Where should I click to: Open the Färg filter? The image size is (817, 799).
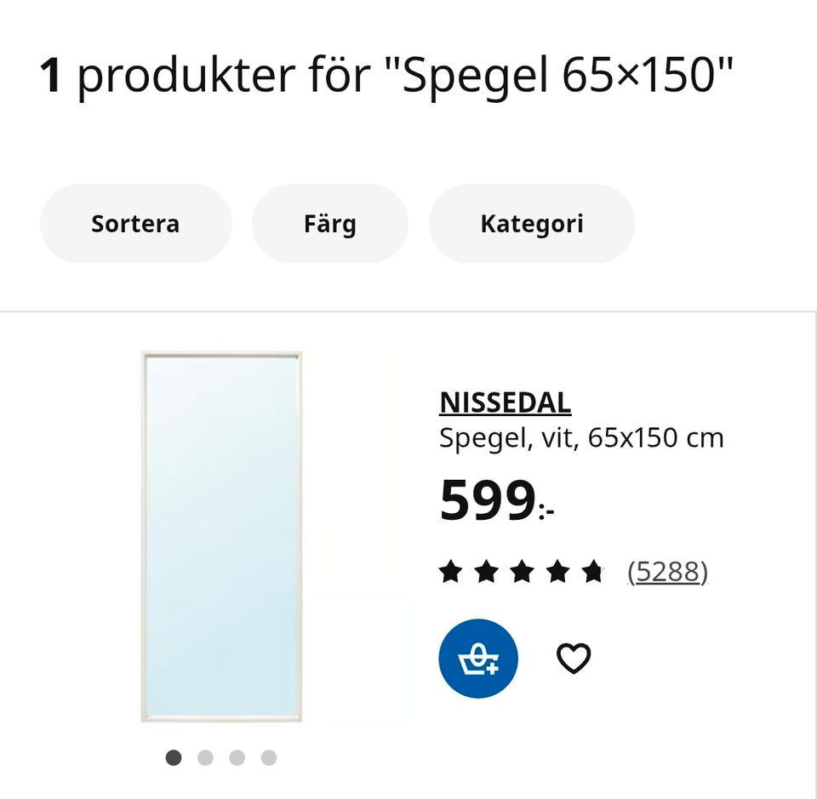click(329, 223)
